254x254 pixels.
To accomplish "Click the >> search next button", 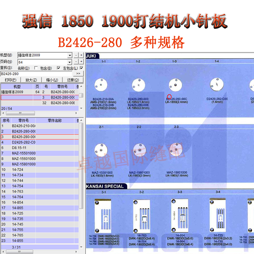I will (x=78, y=73).
